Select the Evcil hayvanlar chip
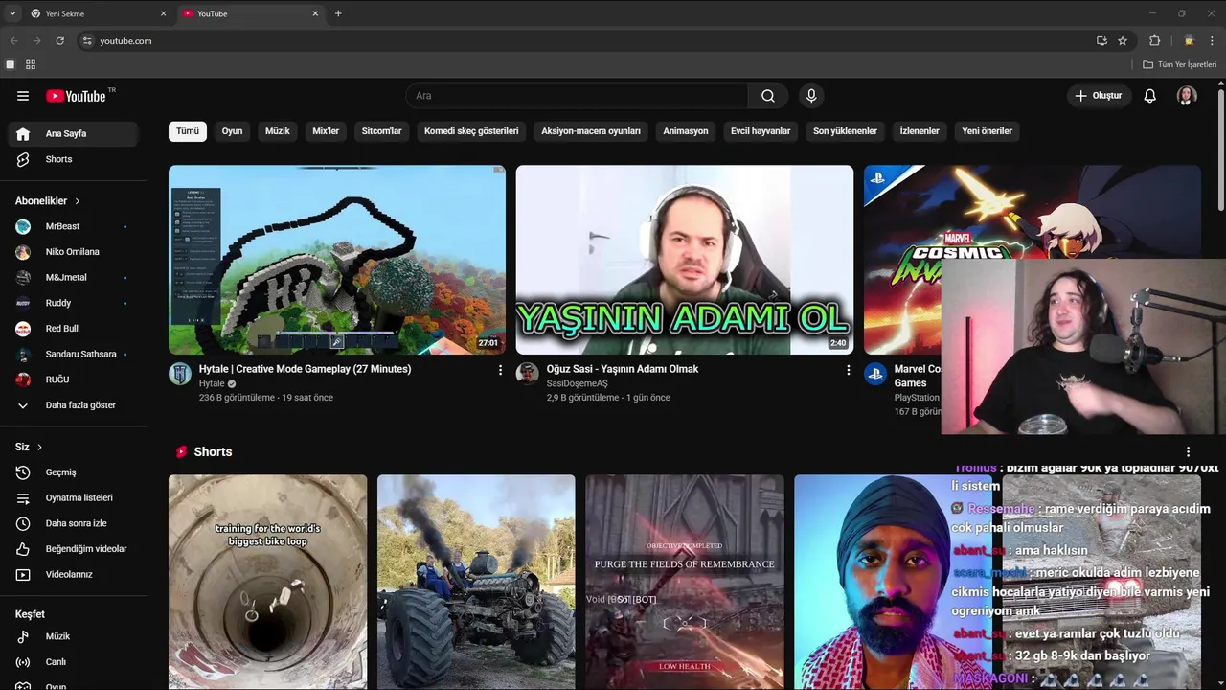The height and width of the screenshot is (690, 1226). coord(761,131)
